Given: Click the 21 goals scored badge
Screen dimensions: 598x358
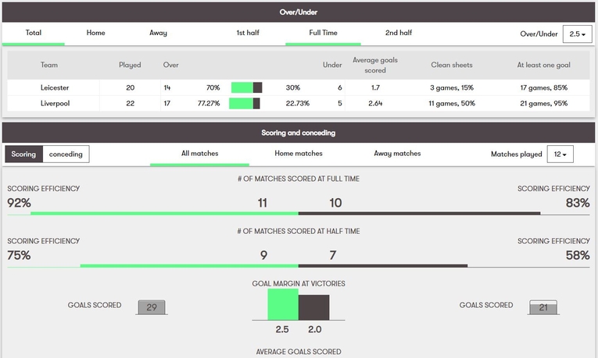Looking at the screenshot, I should [543, 307].
